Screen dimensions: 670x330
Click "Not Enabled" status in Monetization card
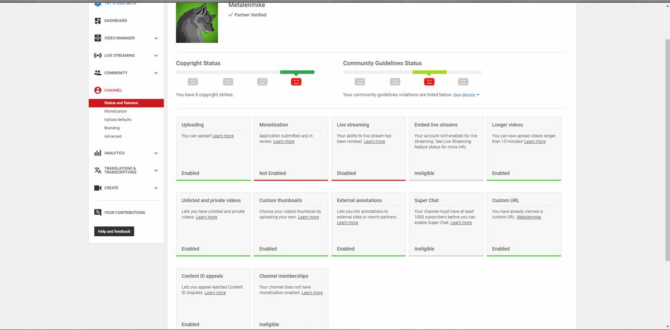click(x=272, y=173)
